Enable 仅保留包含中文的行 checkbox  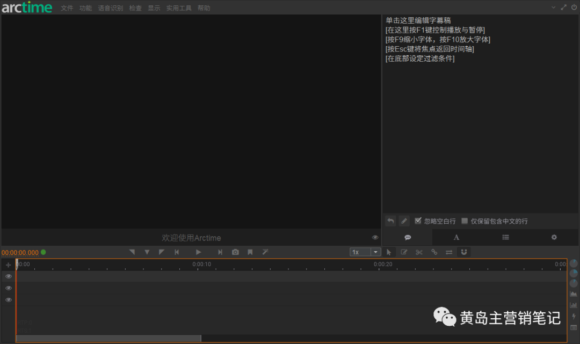pos(465,221)
